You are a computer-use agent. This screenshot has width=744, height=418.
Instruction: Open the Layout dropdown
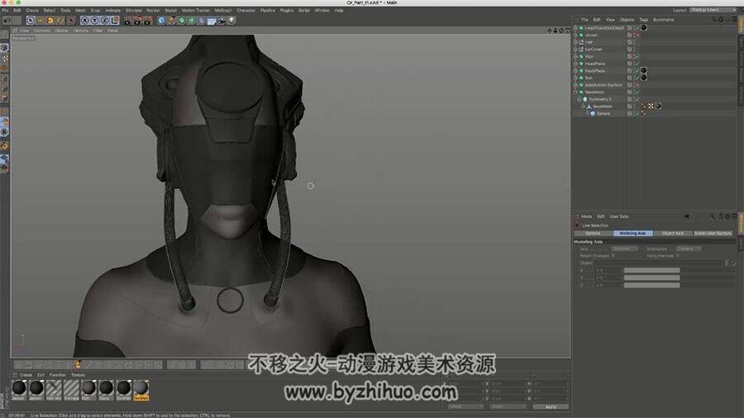tap(713, 10)
